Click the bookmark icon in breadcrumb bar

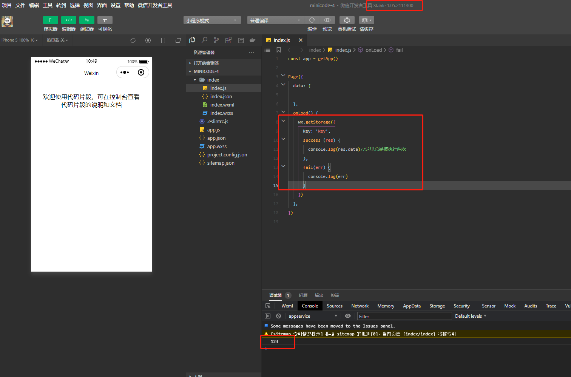pyautogui.click(x=279, y=50)
